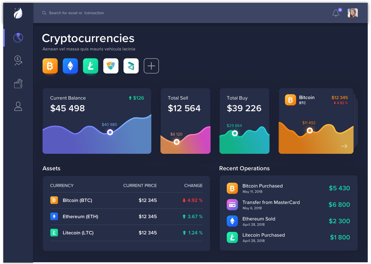Click the Transfer from MasterCard card icon

(232, 205)
